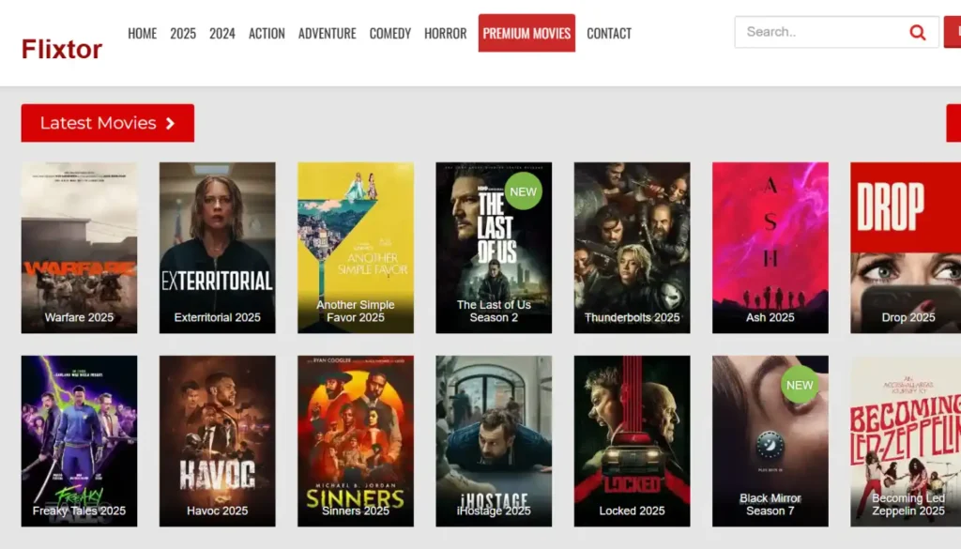Open The Last of Us Season 2 poster
Image resolution: width=961 pixels, height=549 pixels.
(494, 248)
